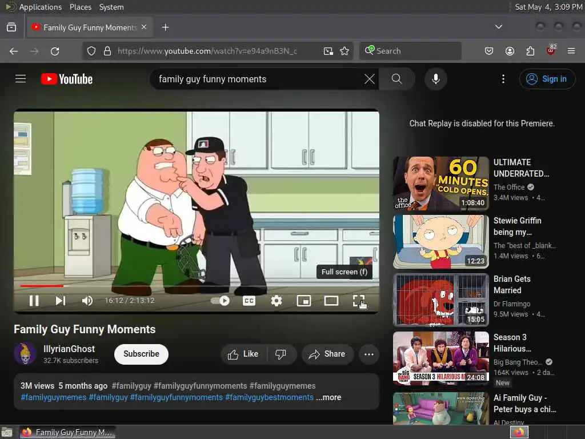The height and width of the screenshot is (439, 585).
Task: Bookmark this page with the star
Action: [344, 51]
